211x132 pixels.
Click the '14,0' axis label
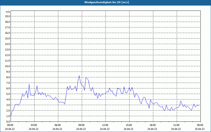pos(7,44)
